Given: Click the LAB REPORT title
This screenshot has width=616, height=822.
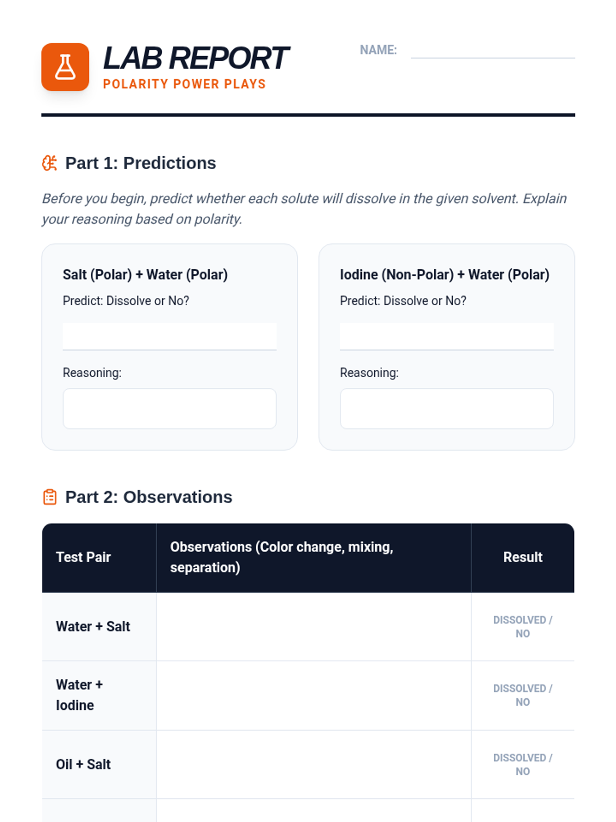Looking at the screenshot, I should pos(196,58).
